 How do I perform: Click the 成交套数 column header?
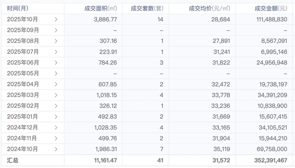pyautogui.click(x=147, y=9)
